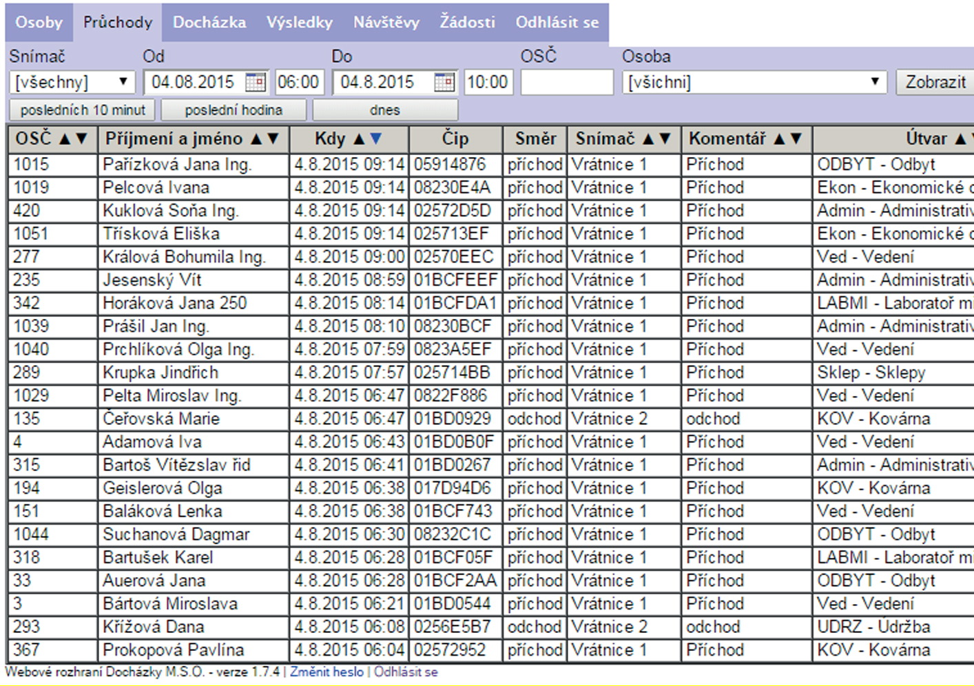The width and height of the screenshot is (974, 686).
Task: Select Králová Bohumila Ing. entry
Action: pyautogui.click(x=183, y=258)
